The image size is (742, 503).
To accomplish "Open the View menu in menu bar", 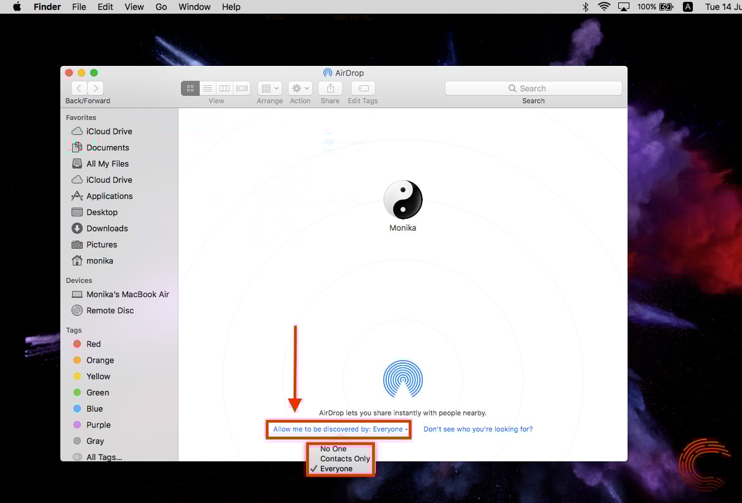I will (134, 7).
